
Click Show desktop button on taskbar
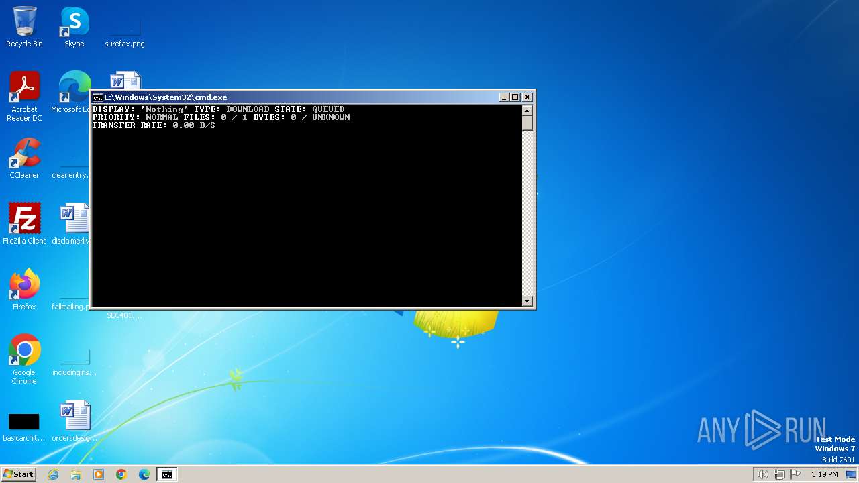(851, 474)
